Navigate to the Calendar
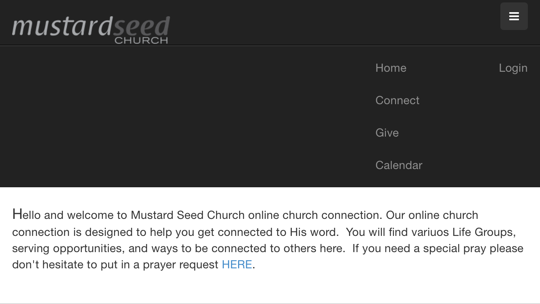540x304 pixels. tap(399, 165)
